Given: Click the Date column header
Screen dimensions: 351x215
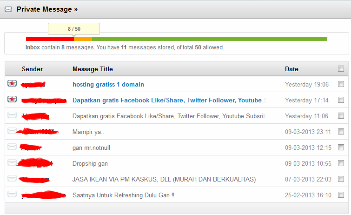Looking at the screenshot, I should coord(291,69).
